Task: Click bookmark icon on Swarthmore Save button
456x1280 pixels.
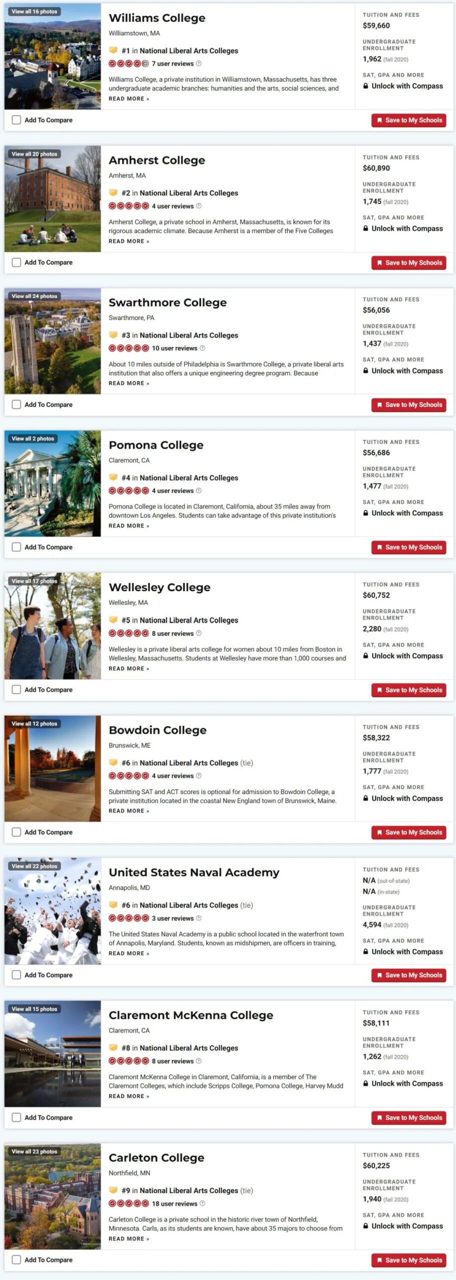Action: tap(379, 405)
